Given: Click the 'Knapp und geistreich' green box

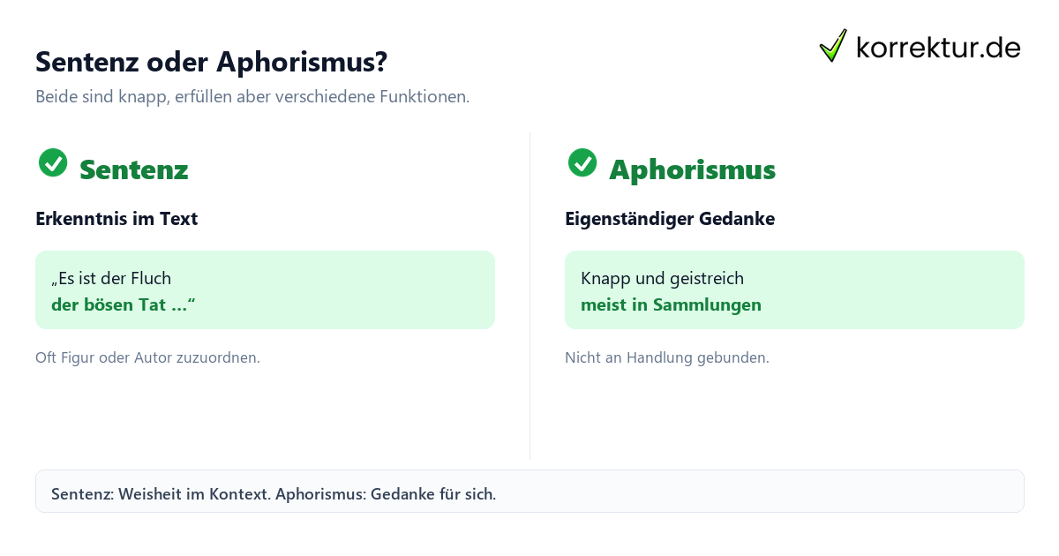Looking at the screenshot, I should tap(794, 289).
